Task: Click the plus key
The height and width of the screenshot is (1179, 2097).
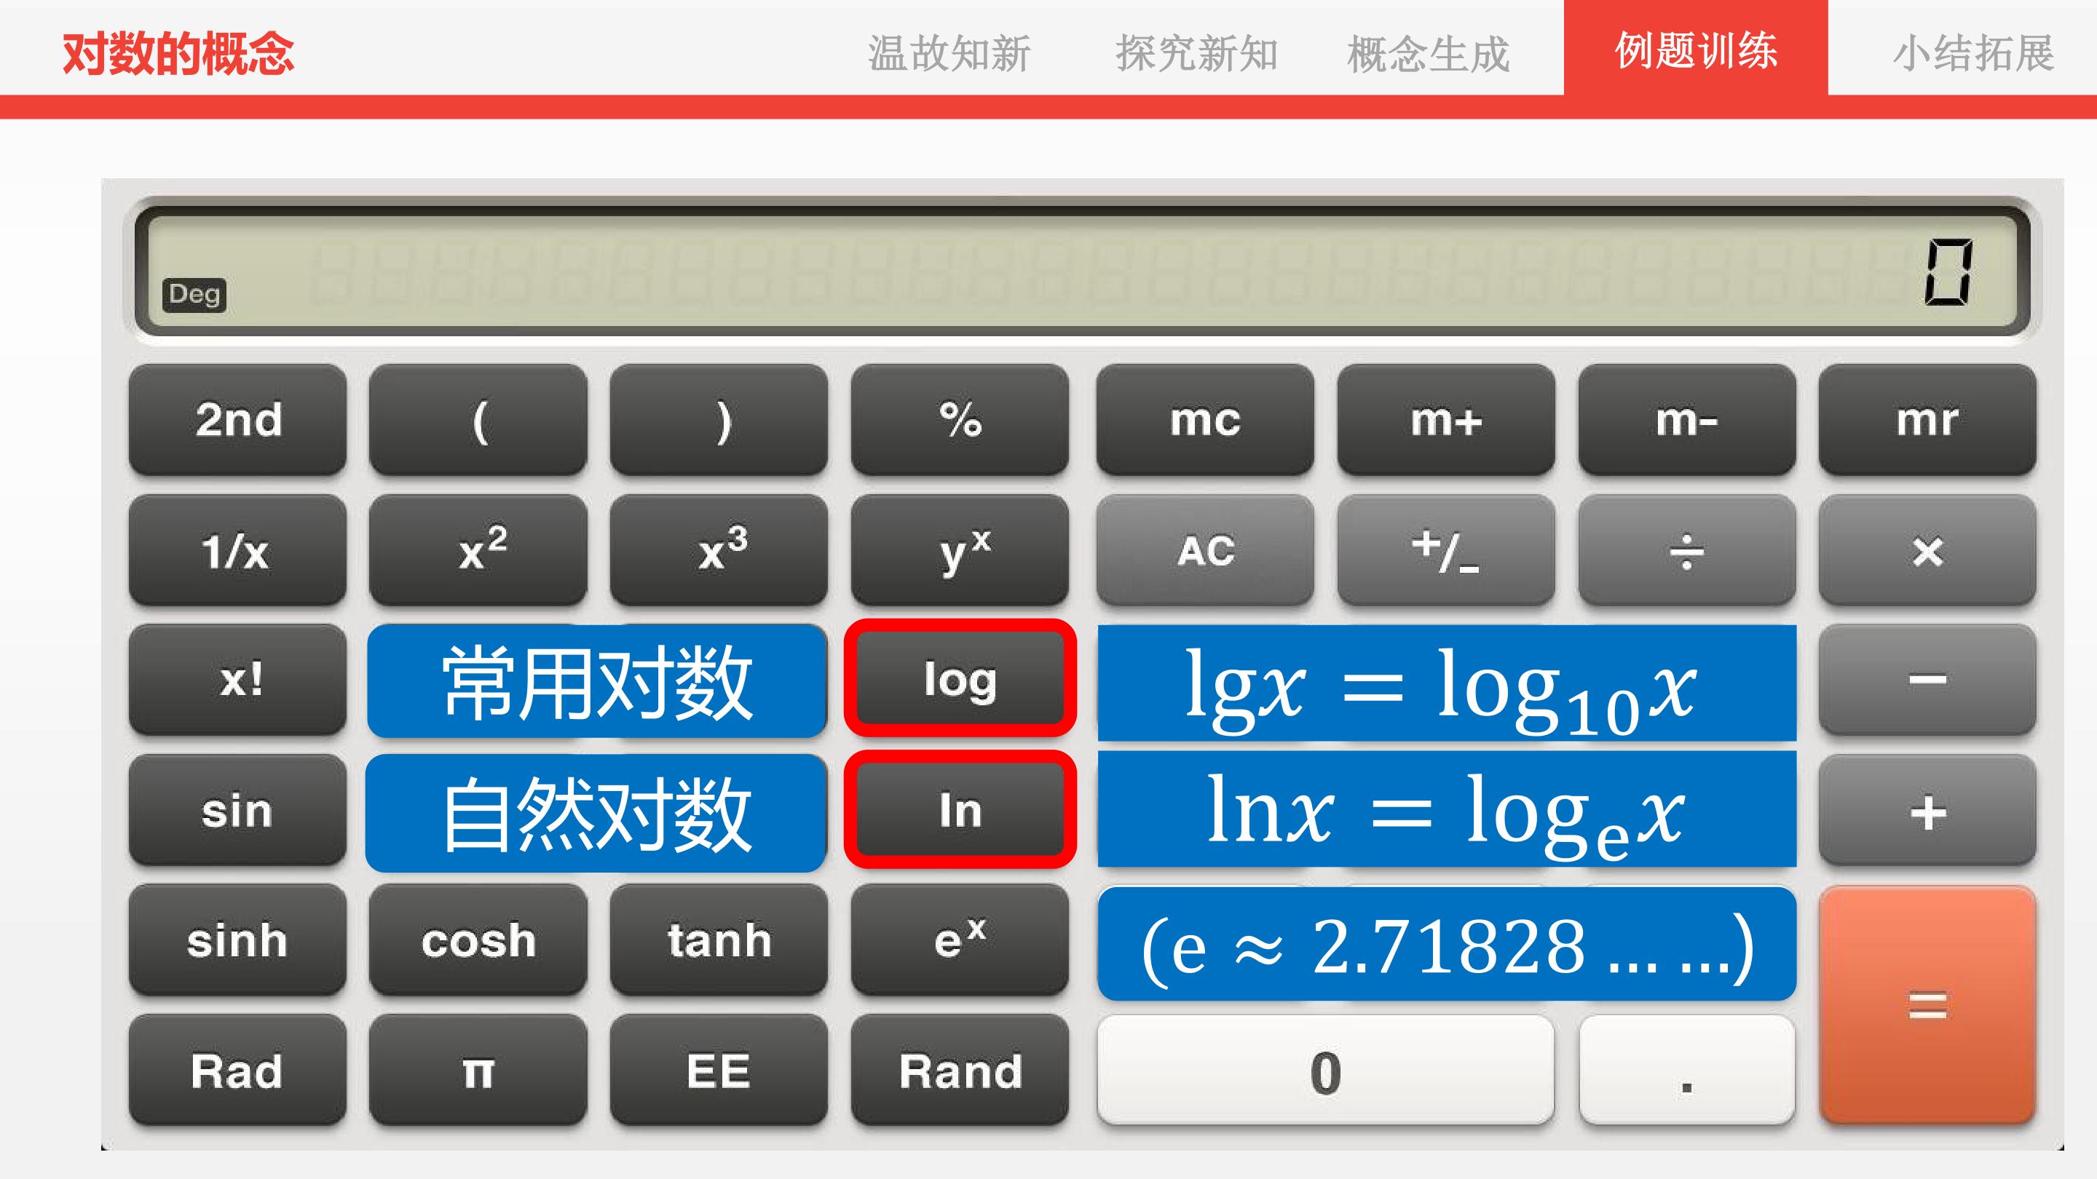Action: [x=1927, y=811]
